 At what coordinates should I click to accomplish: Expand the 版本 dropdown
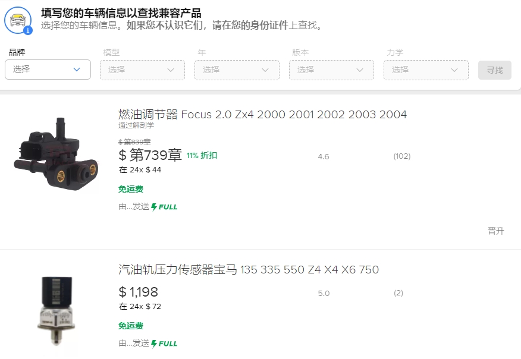point(331,70)
